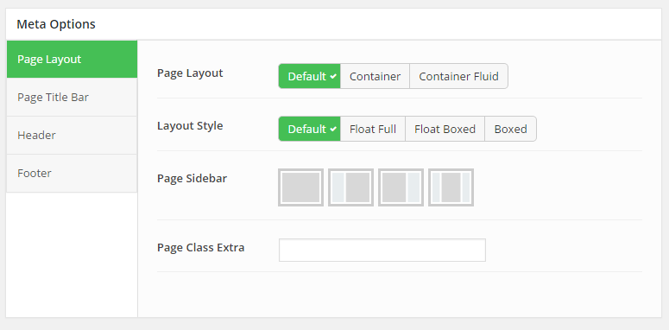Focus the Page Class Extra text field

(382, 250)
